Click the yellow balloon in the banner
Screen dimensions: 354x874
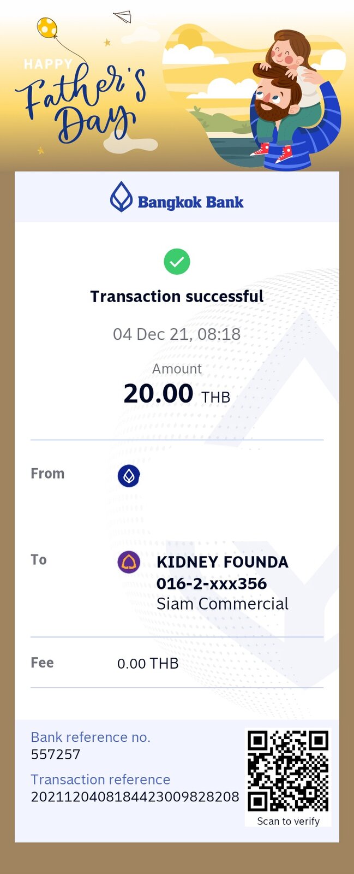47,27
